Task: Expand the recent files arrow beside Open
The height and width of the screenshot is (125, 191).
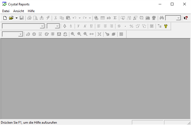Action: click(x=16, y=18)
